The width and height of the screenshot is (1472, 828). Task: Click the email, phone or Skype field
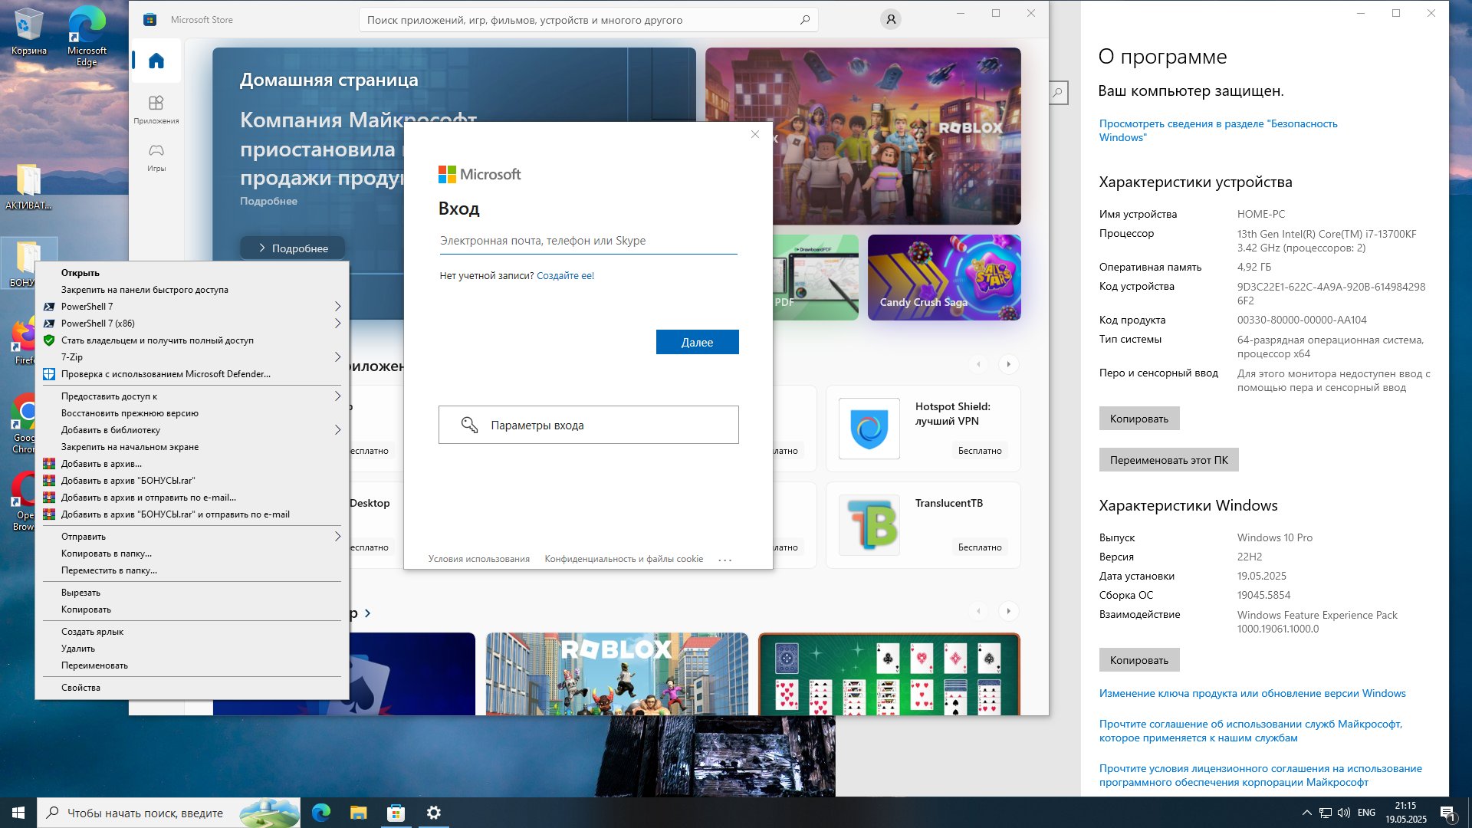click(587, 241)
